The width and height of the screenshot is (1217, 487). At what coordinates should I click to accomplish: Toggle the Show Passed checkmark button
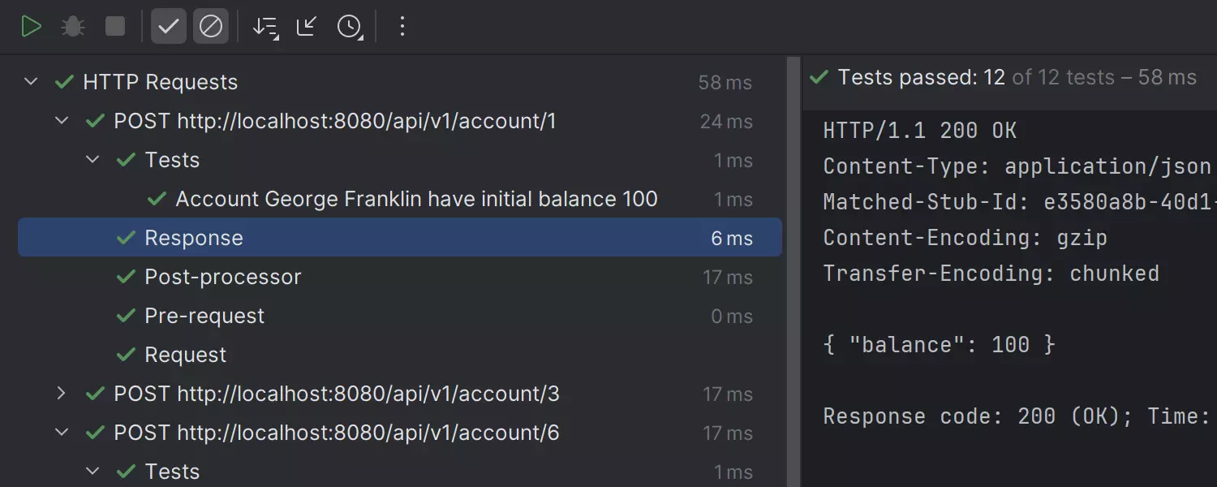click(x=168, y=27)
